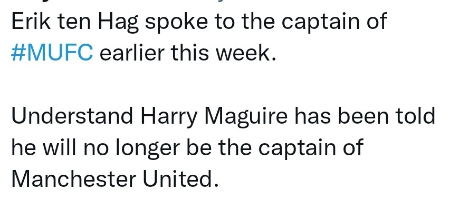
Task: Click the word Hag in first line
Action: (x=118, y=23)
